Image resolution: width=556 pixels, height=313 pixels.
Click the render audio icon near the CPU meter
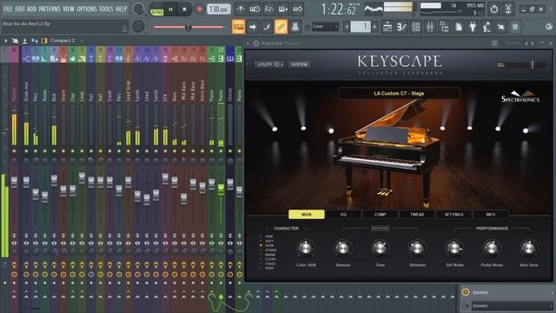[508, 10]
